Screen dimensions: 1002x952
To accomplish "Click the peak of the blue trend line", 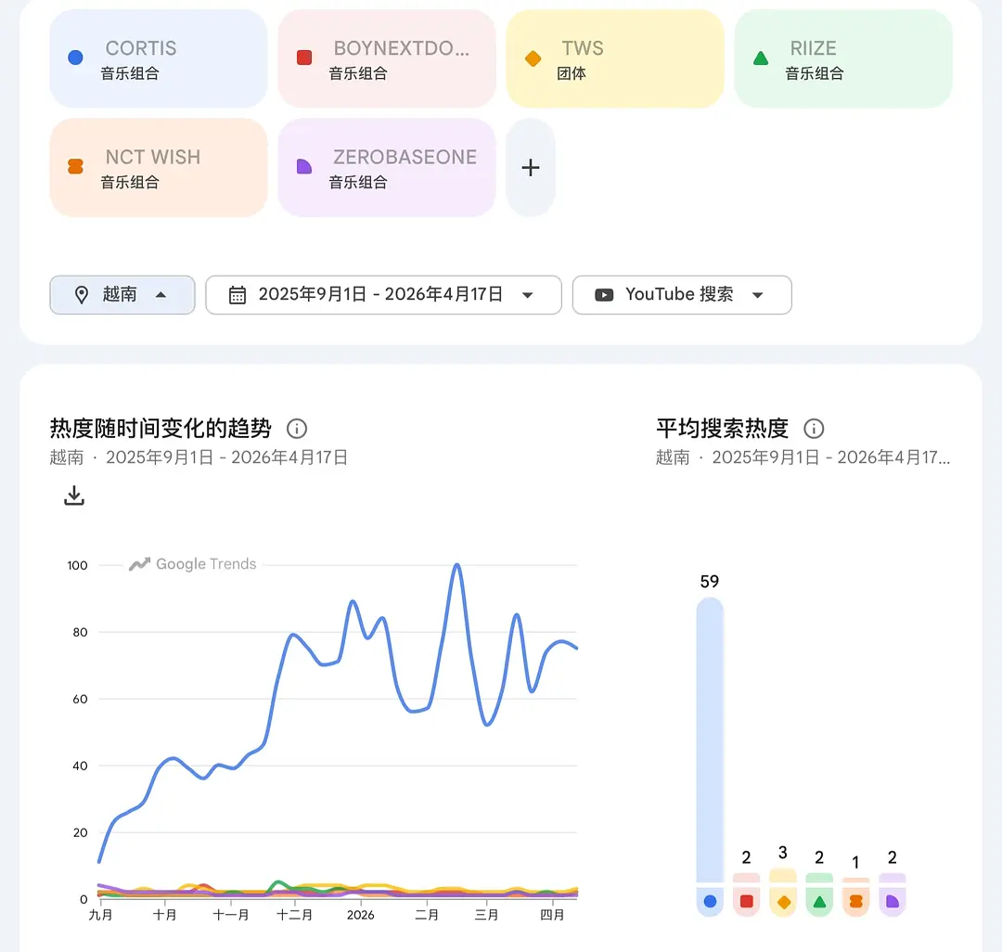I will click(x=456, y=565).
